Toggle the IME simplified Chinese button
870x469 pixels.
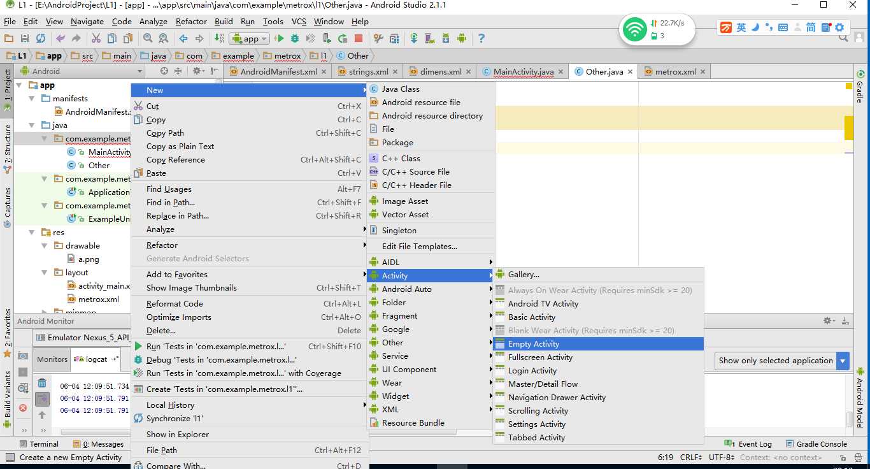(811, 27)
